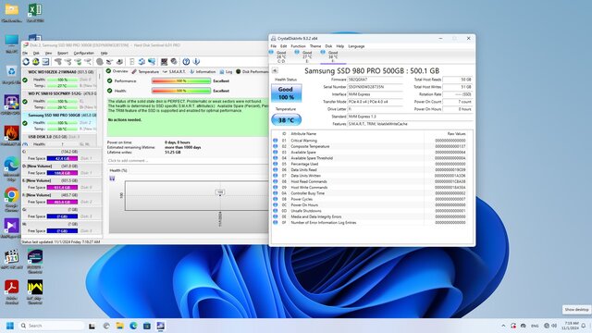Click the status icon for Power Cycles attribute
Screen dimensions: 592x333
point(276,199)
